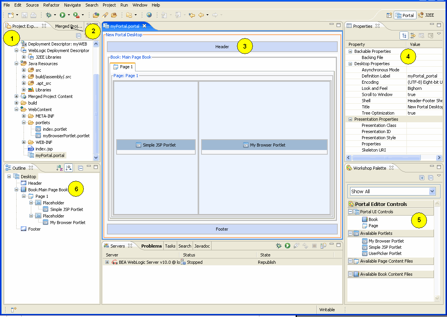447x317 pixels.
Task: Click Last Edit Location toolbar icon
Action: point(191,15)
